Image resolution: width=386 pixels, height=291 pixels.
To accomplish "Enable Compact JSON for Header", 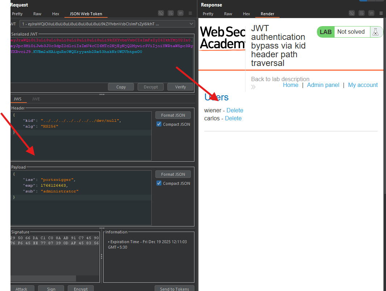I will click(159, 124).
